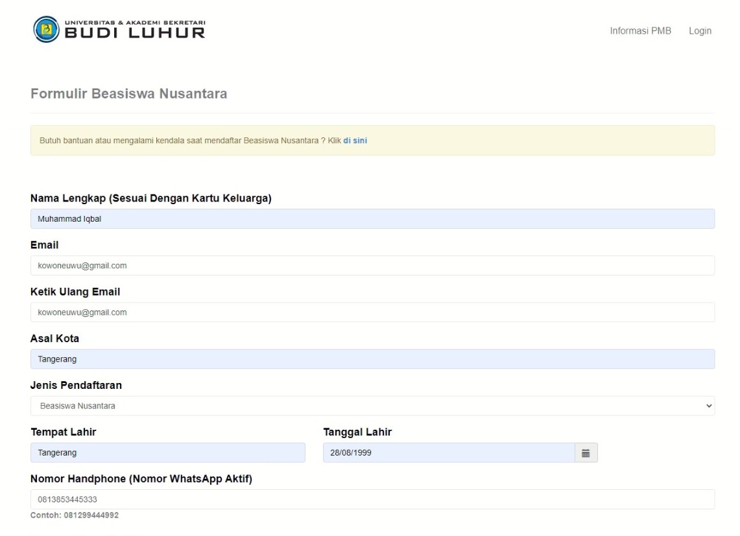Click the "Formulir Beasiswa Nusantara" page heading

pos(128,94)
